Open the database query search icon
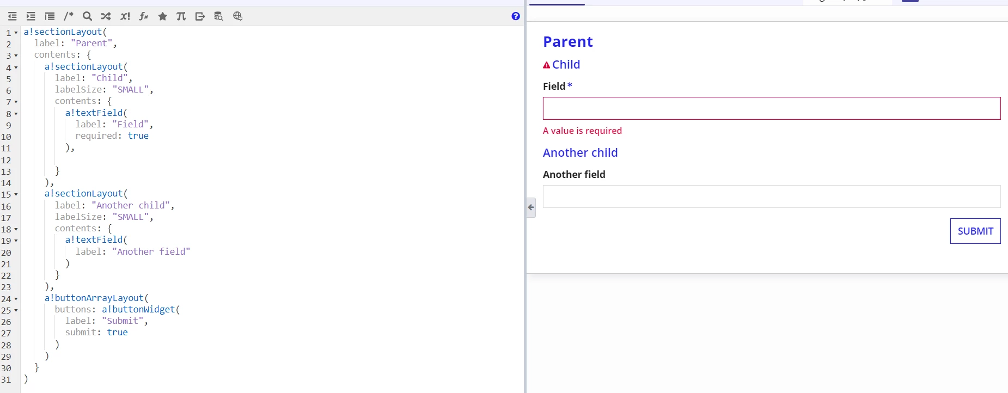The height and width of the screenshot is (393, 1008). 219,16
